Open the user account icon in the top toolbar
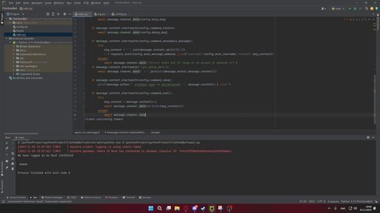This screenshot has height=213, width=380. click(x=323, y=8)
